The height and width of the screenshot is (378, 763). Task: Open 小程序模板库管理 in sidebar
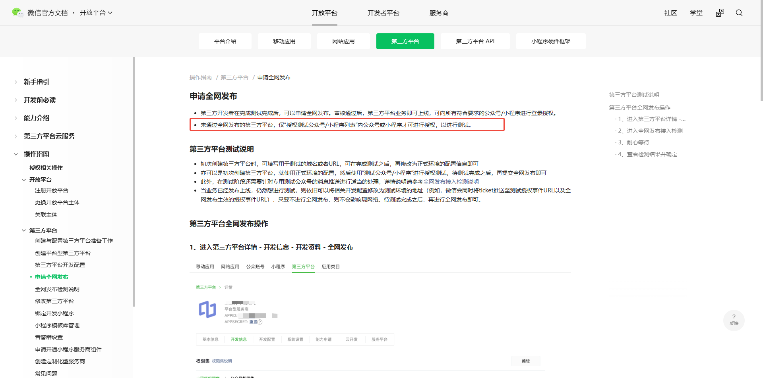coord(57,325)
